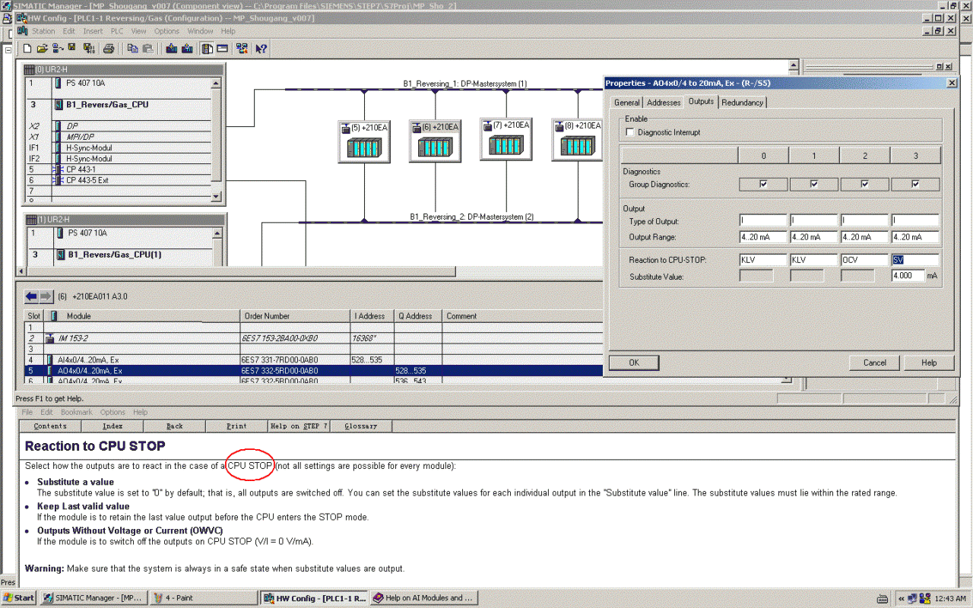Click the Address Overview toolbar icon
973x608 pixels.
click(x=223, y=49)
